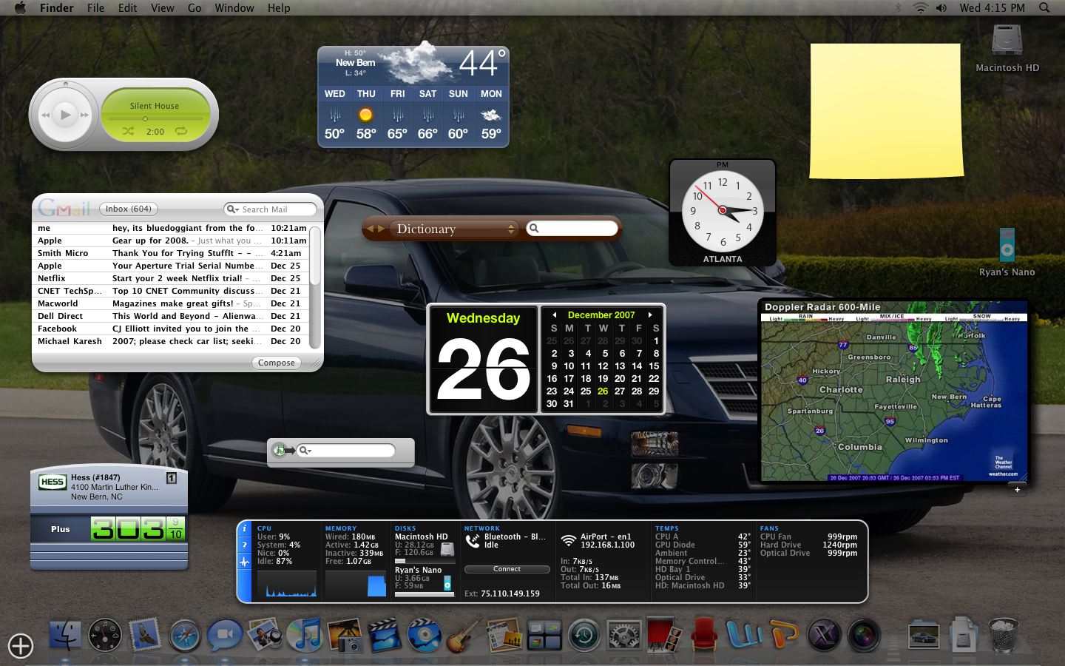This screenshot has height=666, width=1065.
Task: Click the Dictionary forward arrow
Action: [x=382, y=229]
